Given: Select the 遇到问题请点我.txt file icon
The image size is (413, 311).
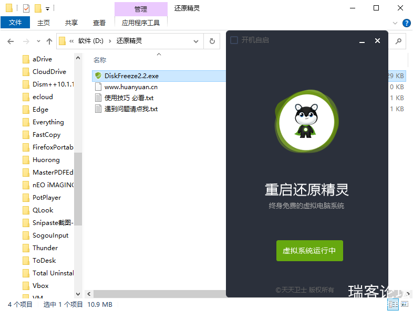Looking at the screenshot, I should [98, 109].
